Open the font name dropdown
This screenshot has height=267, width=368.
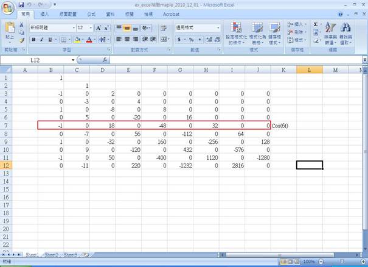click(x=74, y=28)
